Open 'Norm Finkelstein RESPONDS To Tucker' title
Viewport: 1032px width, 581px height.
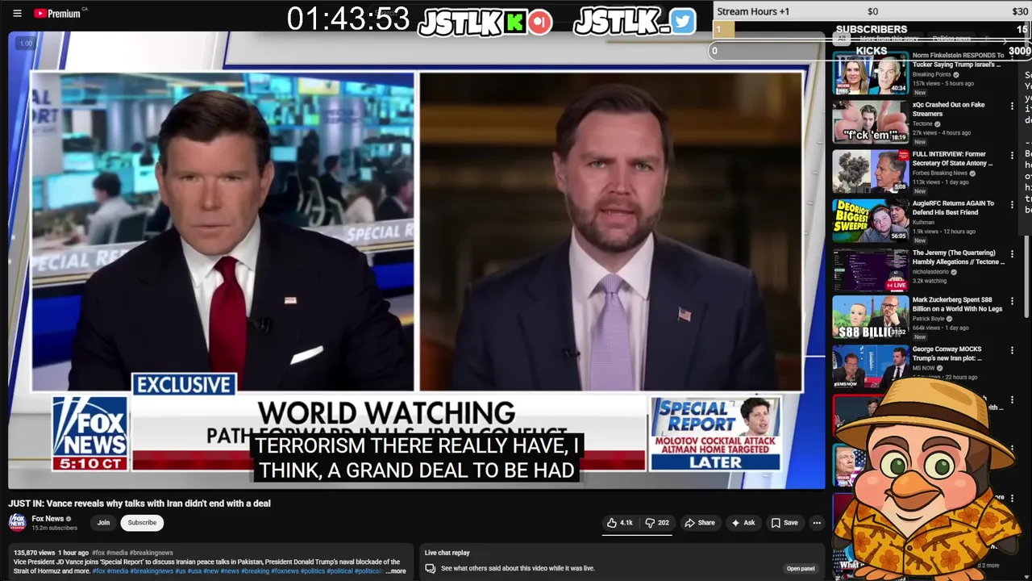point(958,60)
